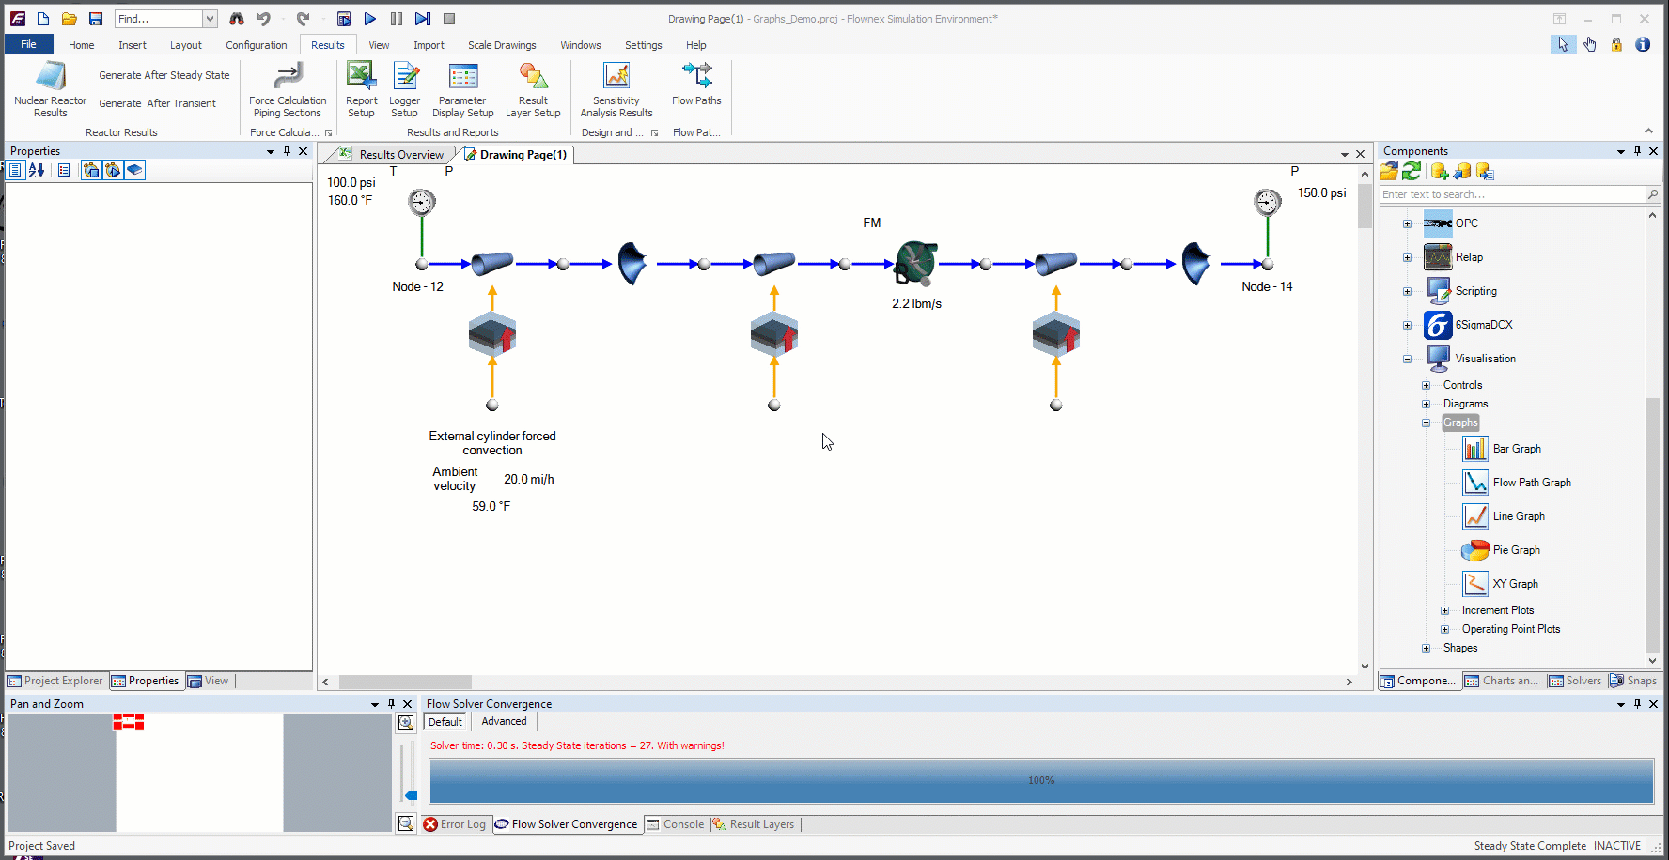Toggle the pan hand tool
This screenshot has width=1669, height=860.
click(1589, 44)
